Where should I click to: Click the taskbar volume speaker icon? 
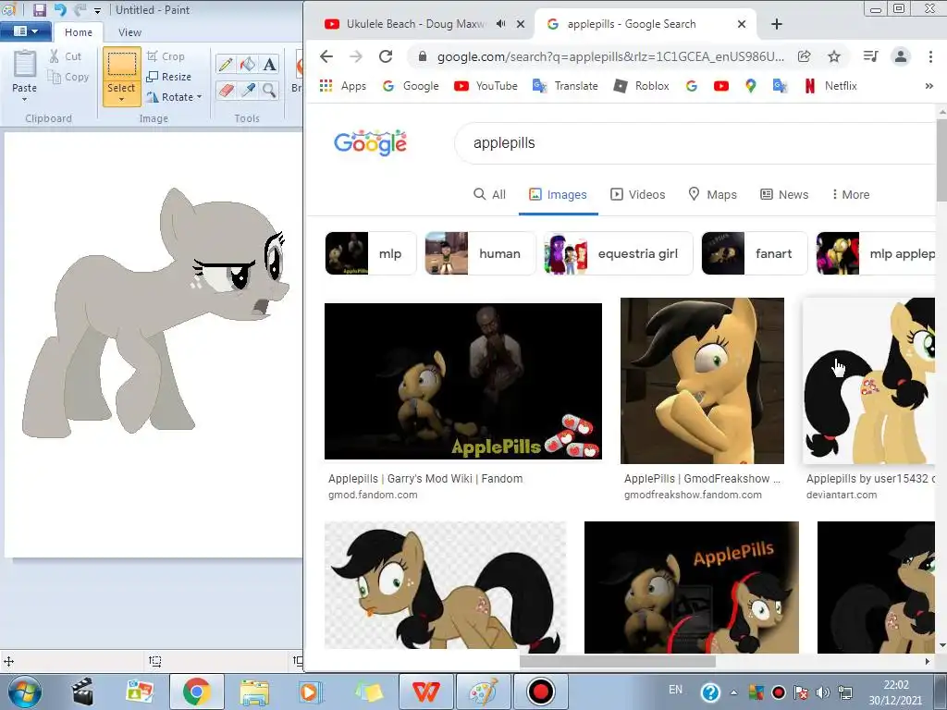pos(822,692)
